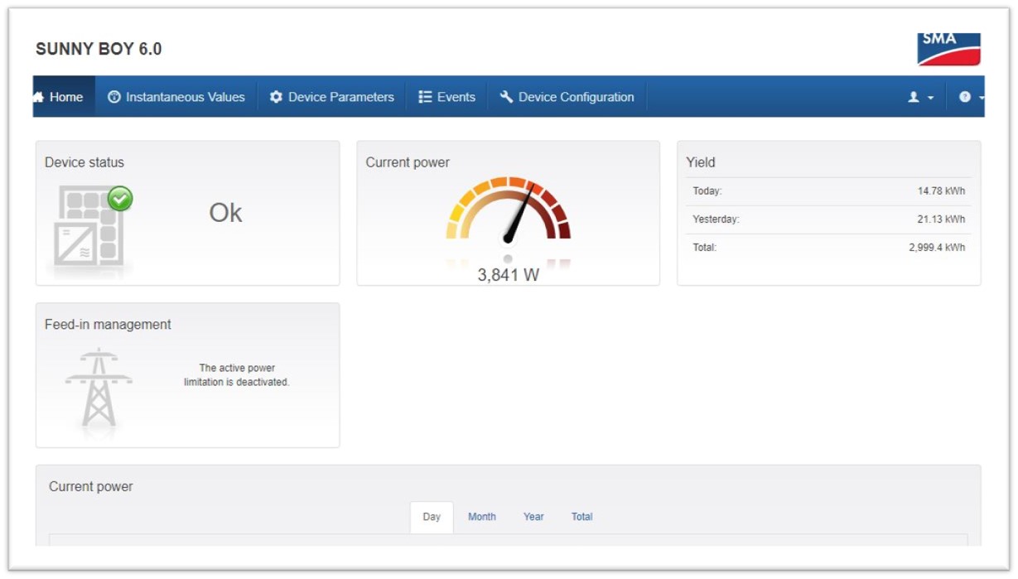Click the Device status panel heading
This screenshot has height=579, width=1018.
[x=84, y=162]
